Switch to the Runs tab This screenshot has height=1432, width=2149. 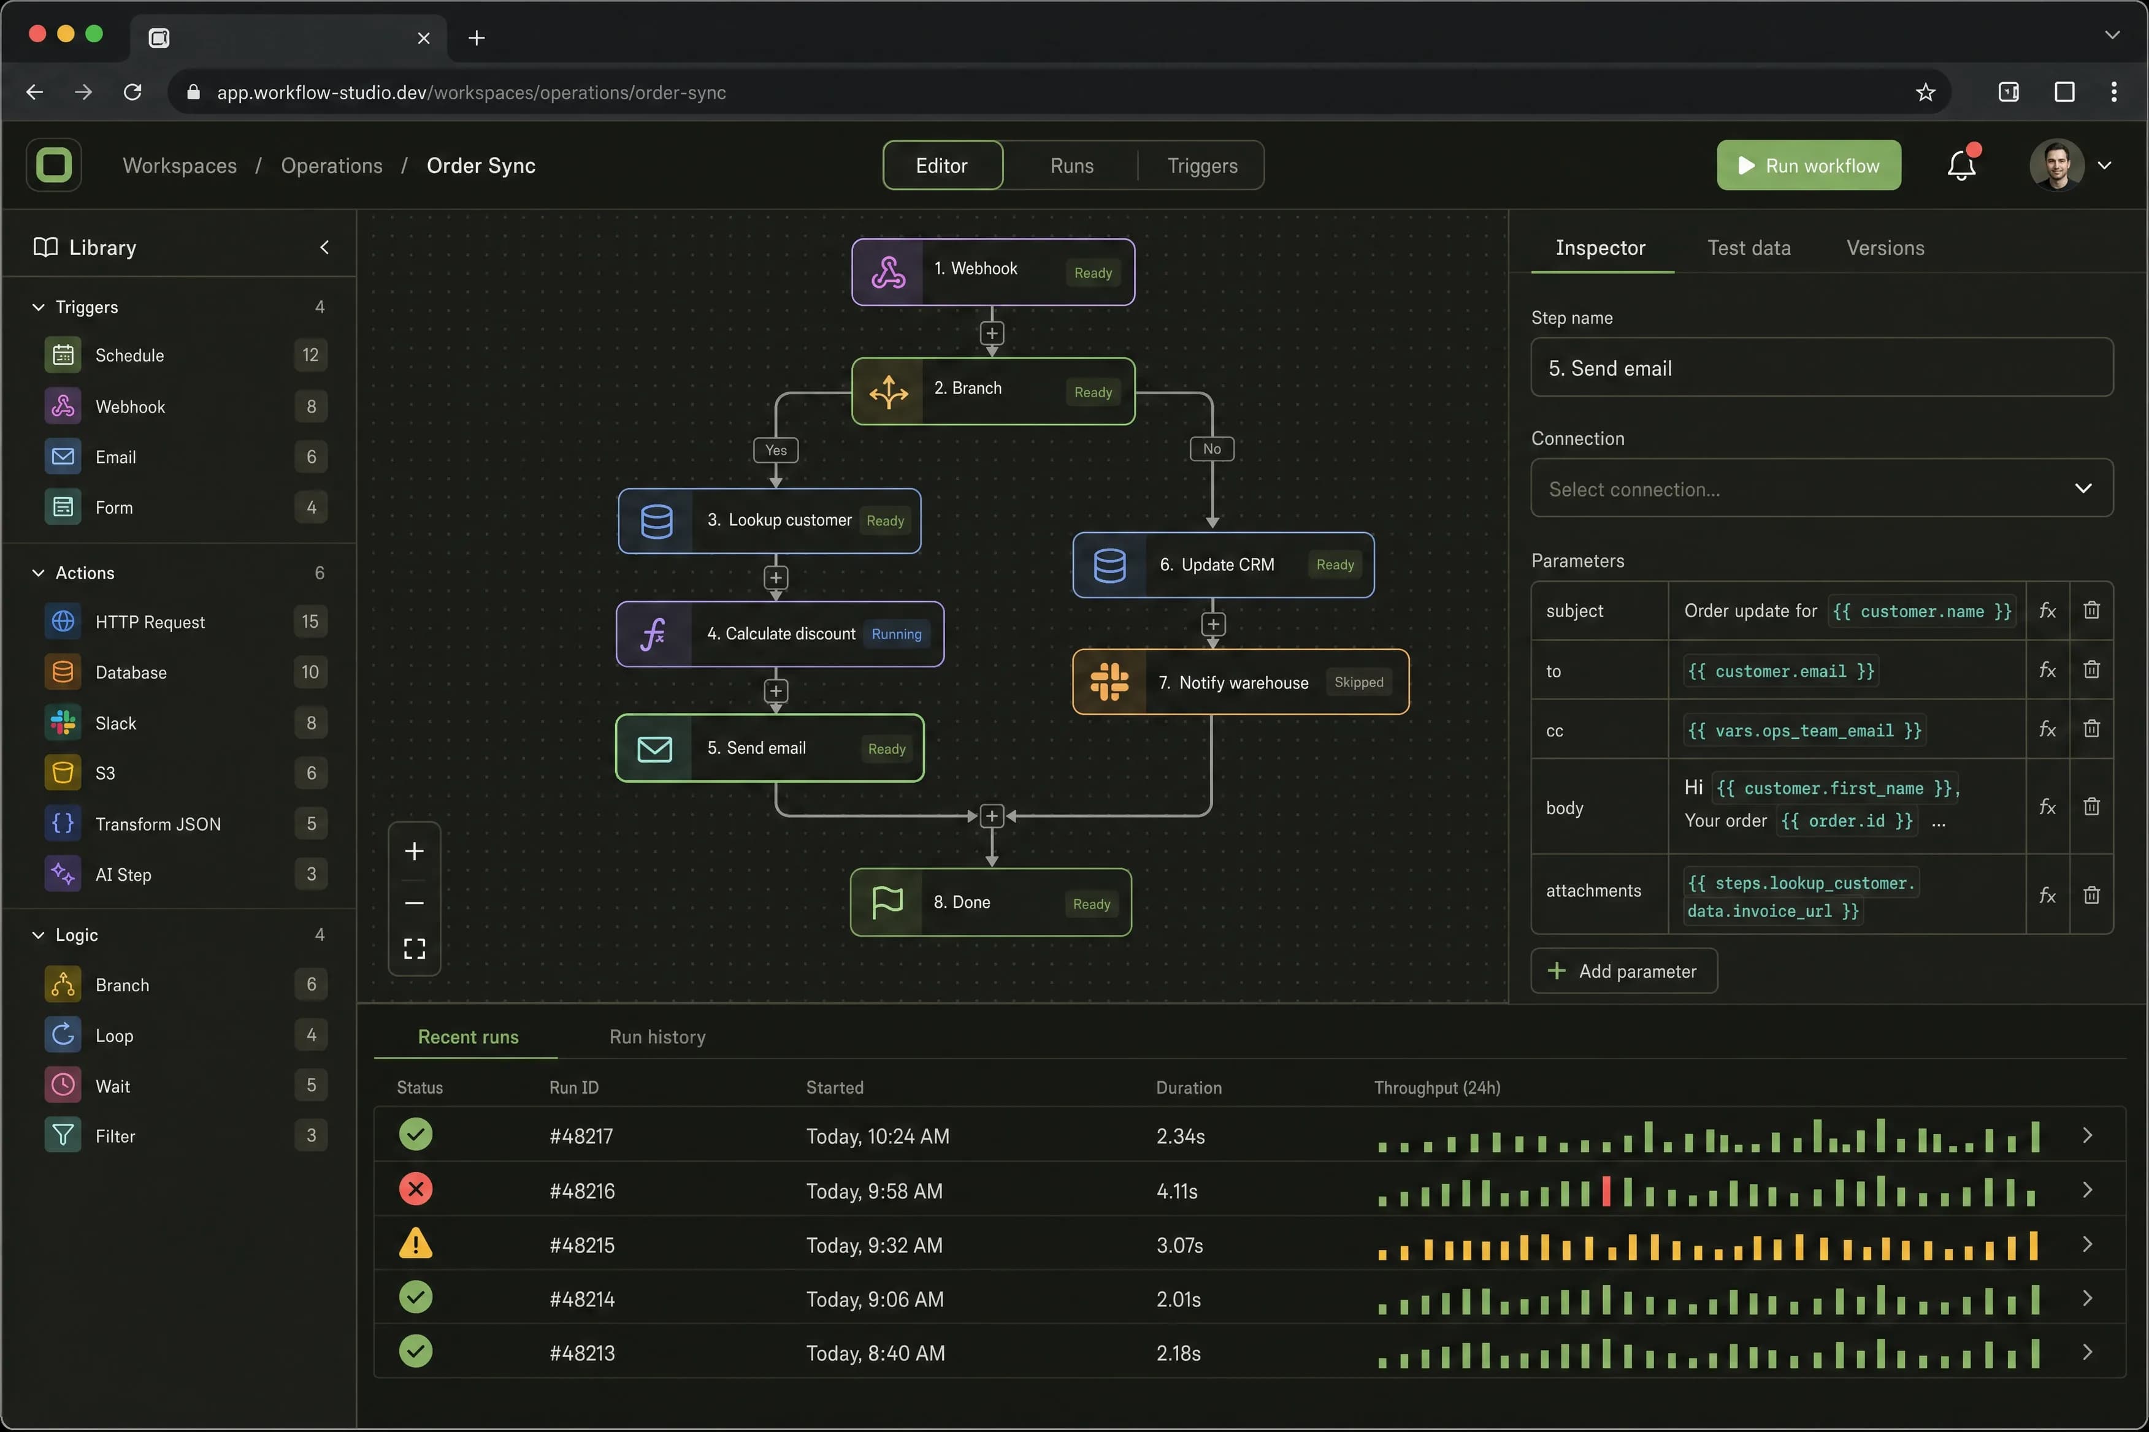tap(1072, 166)
